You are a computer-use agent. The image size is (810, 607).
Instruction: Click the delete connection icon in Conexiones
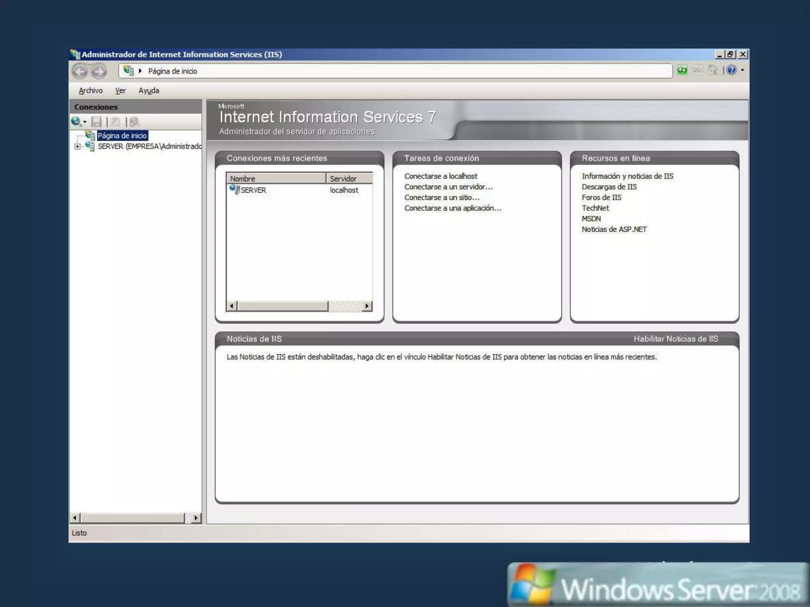click(134, 122)
